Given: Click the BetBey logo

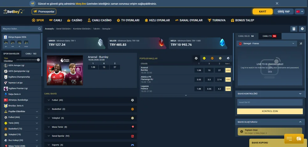Looking at the screenshot, I should pyautogui.click(x=14, y=12).
